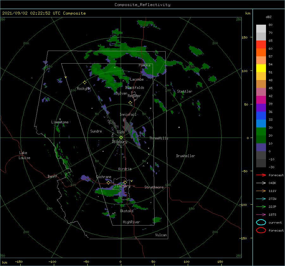Select the ThreeHills label
Viewport: 285px width, 266px height.
pyautogui.click(x=159, y=138)
